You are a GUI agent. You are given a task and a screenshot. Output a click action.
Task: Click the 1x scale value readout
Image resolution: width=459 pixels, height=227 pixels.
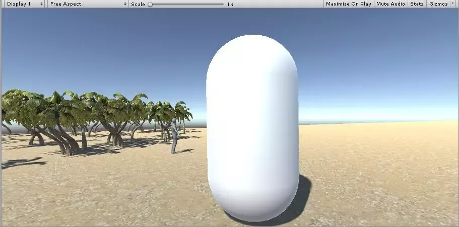230,4
